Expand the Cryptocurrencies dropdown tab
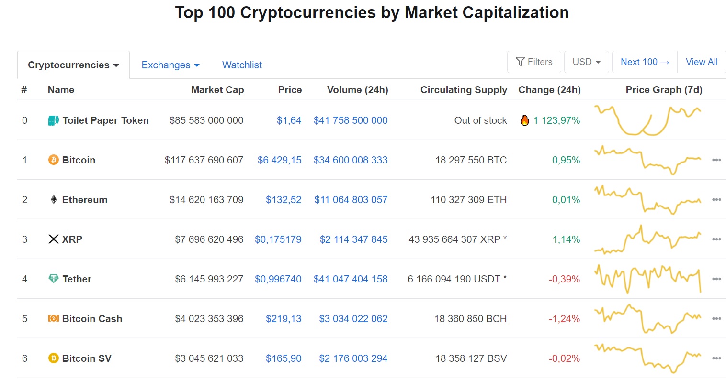The image size is (726, 380). pyautogui.click(x=73, y=65)
